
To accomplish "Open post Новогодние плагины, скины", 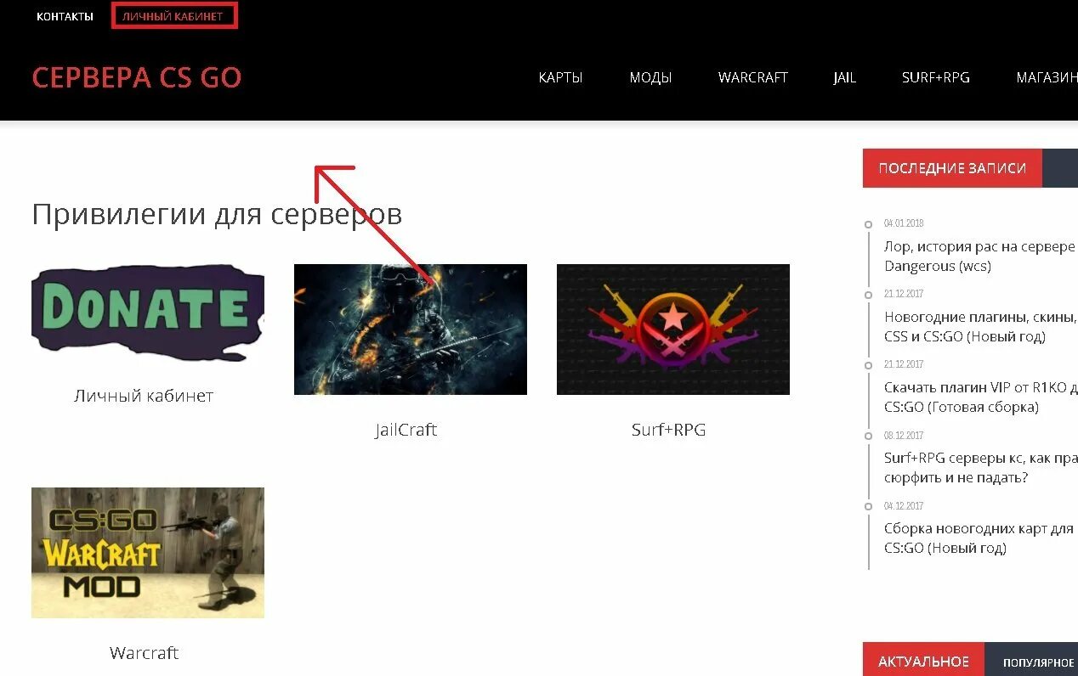I will pos(980,327).
